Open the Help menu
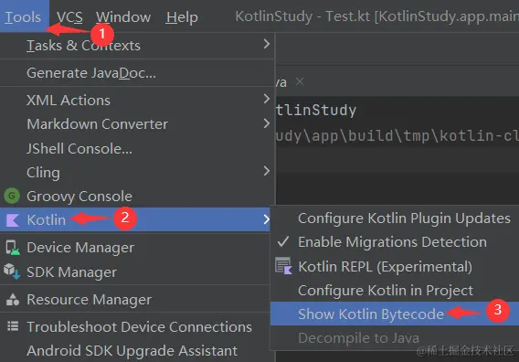 point(182,16)
